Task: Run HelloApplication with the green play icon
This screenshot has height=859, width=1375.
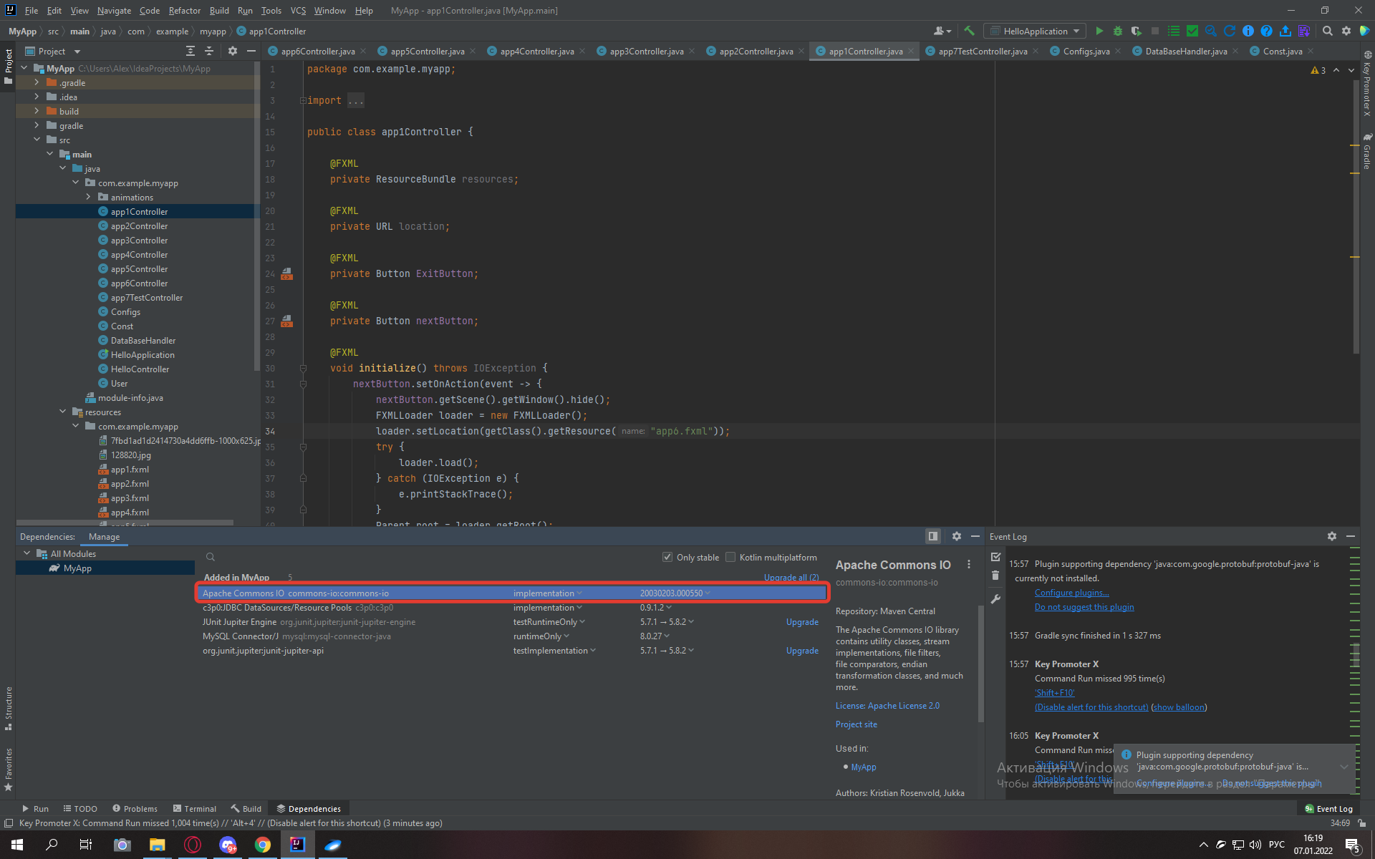Action: pyautogui.click(x=1099, y=31)
